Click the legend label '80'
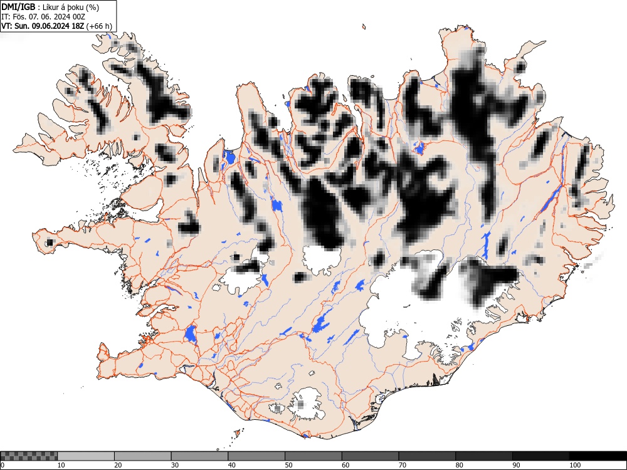 pyautogui.click(x=460, y=465)
